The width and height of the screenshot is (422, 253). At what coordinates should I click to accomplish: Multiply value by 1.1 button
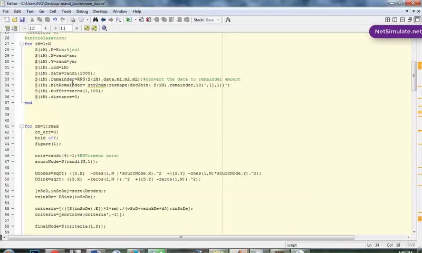(76, 28)
